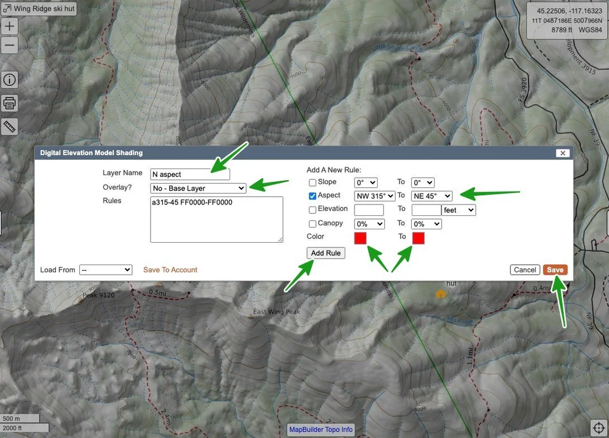609x438 pixels.
Task: Zoom in the map with plus button
Action: tap(9, 26)
